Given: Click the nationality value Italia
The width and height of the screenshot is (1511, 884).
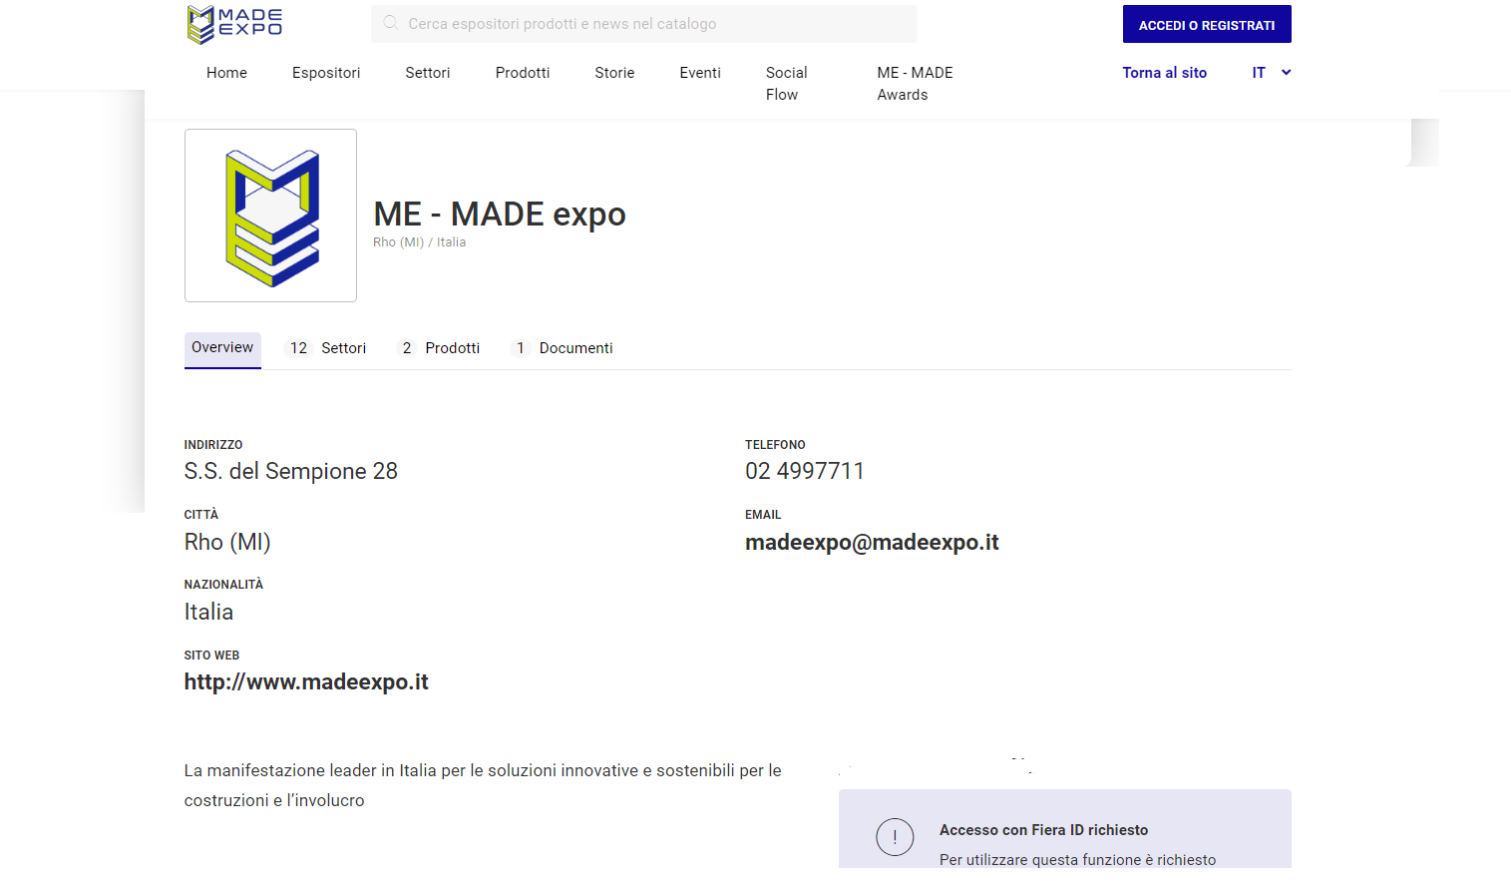Looking at the screenshot, I should (x=208, y=613).
